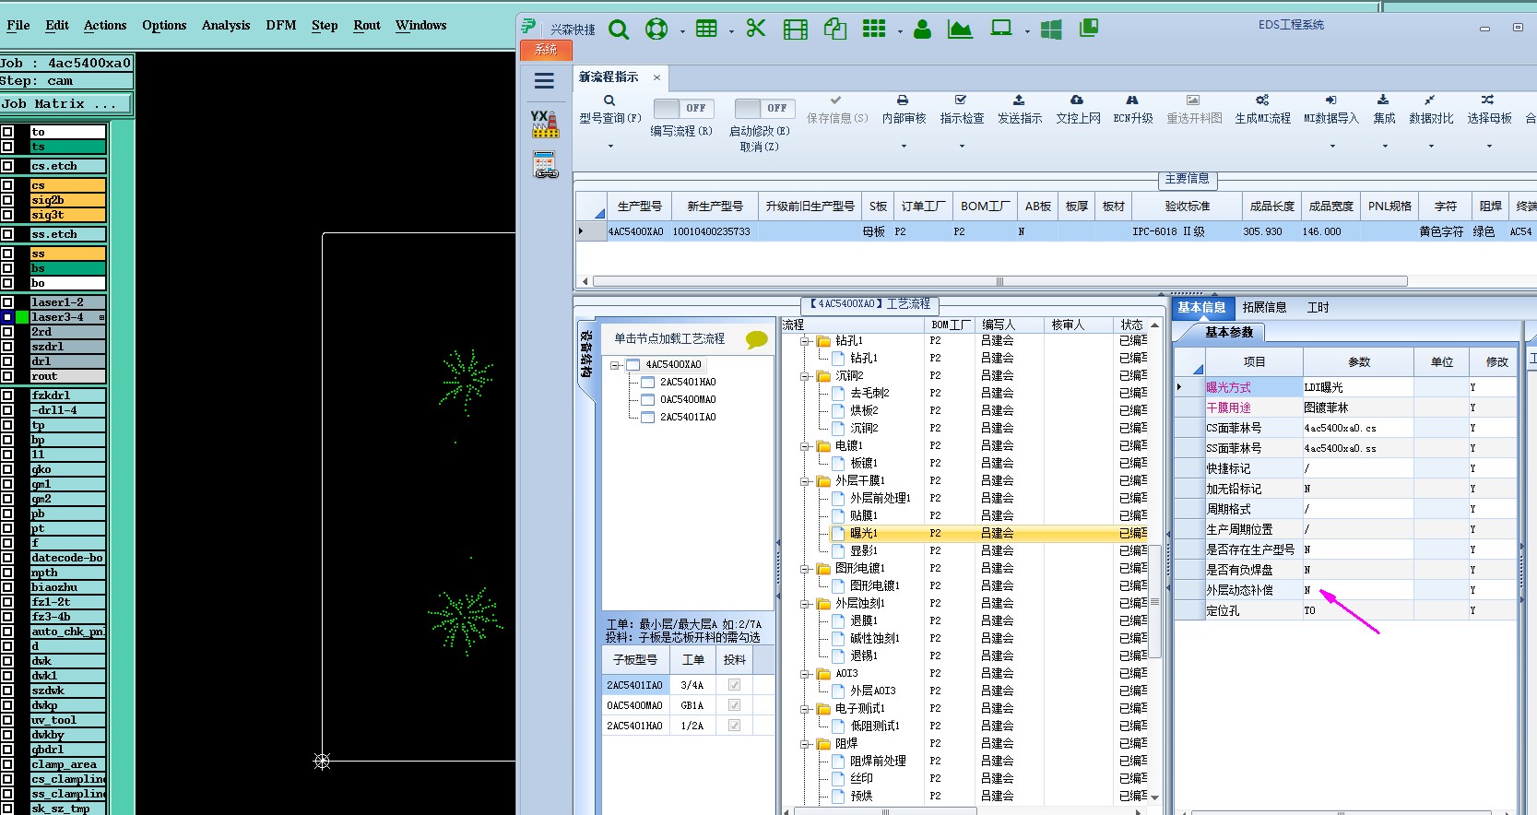1537x815 pixels.
Task: Switch to the 拓展信息 tab
Action: [x=1264, y=307]
